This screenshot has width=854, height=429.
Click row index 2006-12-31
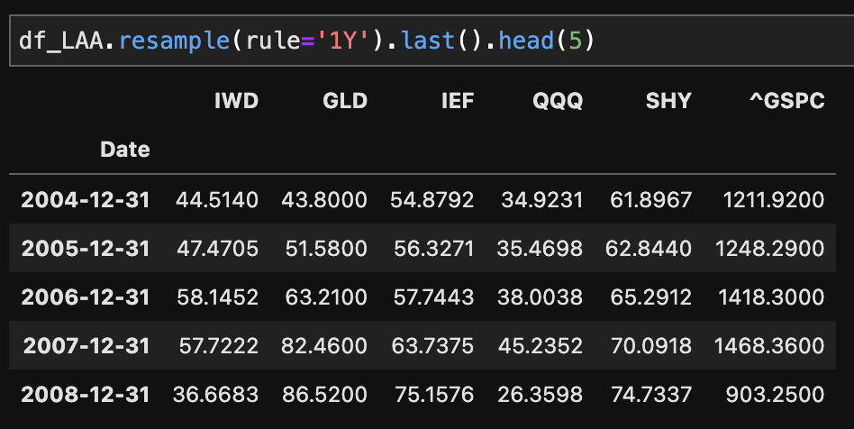pos(86,297)
